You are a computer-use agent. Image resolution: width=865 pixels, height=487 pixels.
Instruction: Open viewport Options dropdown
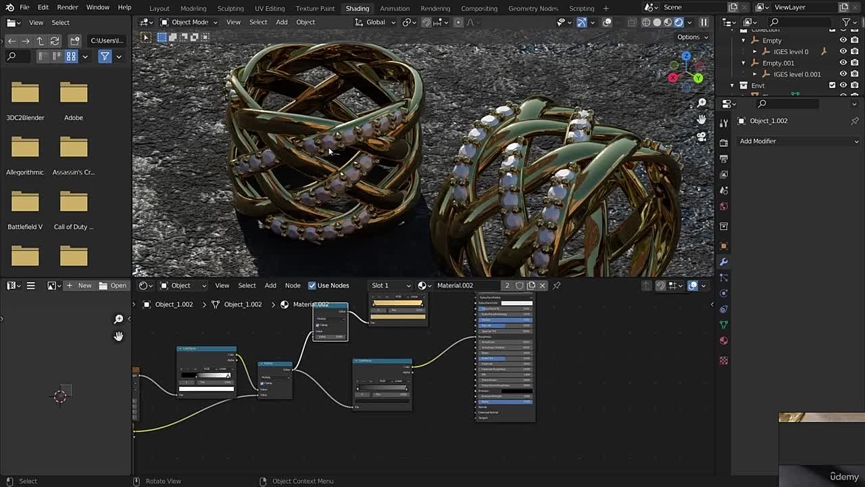[x=692, y=37]
